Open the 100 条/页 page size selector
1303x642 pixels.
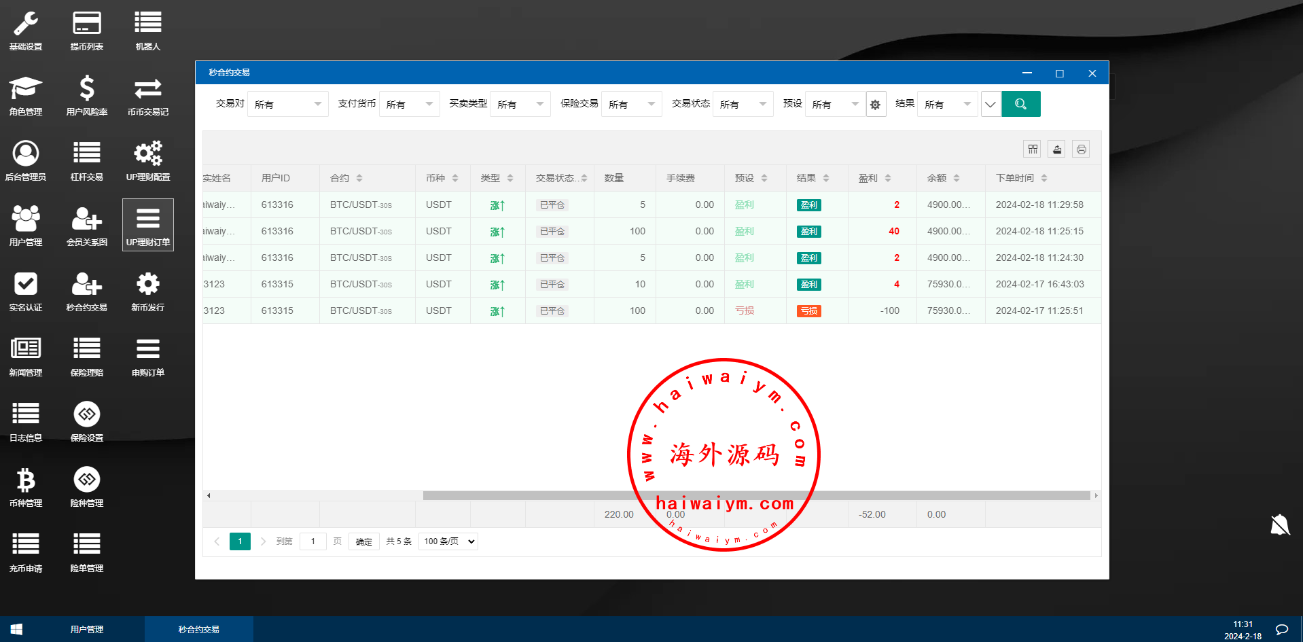pos(448,541)
